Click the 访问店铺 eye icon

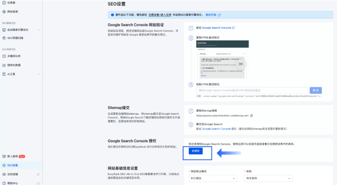click(4, 175)
